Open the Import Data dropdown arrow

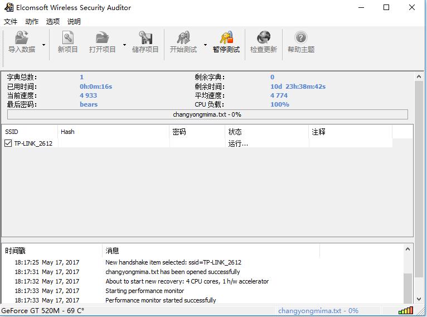coord(43,45)
